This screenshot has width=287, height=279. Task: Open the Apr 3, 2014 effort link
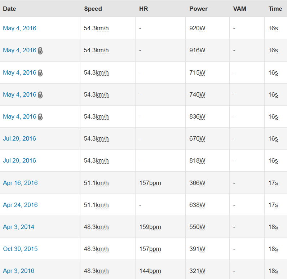(x=18, y=227)
